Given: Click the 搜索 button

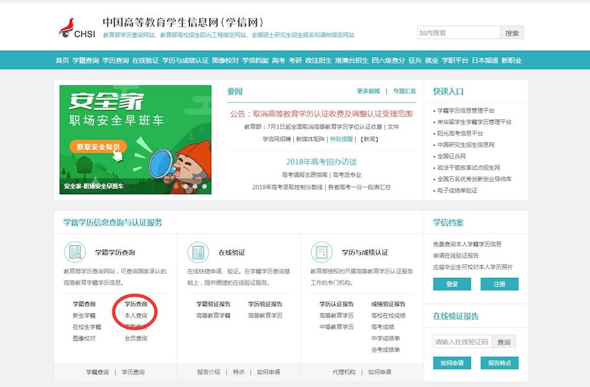Looking at the screenshot, I should click(x=512, y=32).
